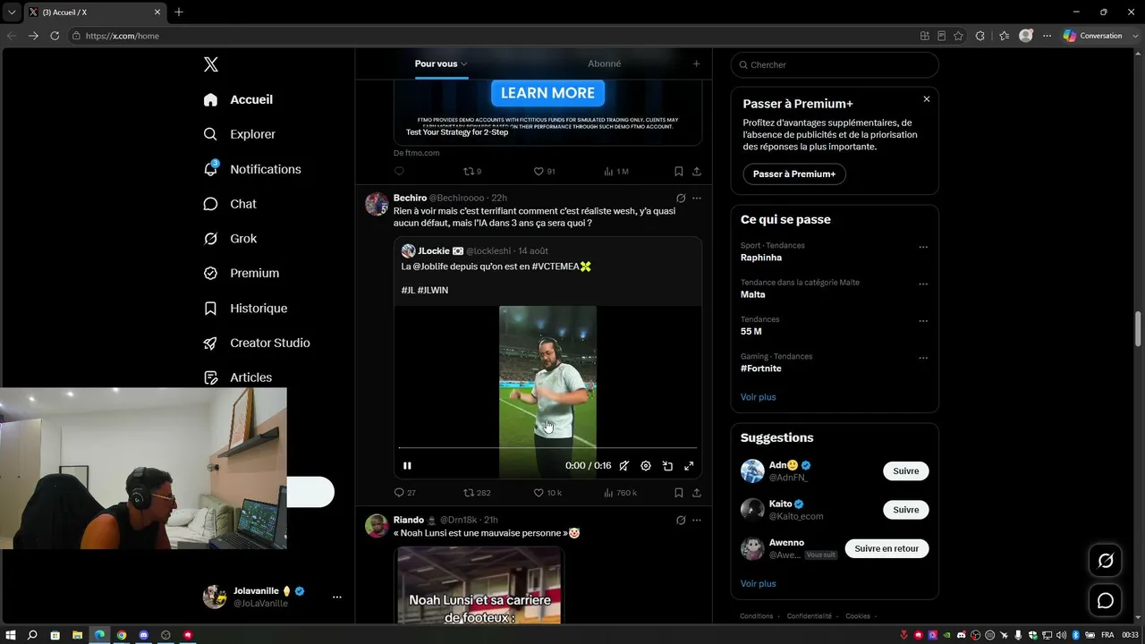Switch the video to picture-in-picture mode

(x=667, y=466)
